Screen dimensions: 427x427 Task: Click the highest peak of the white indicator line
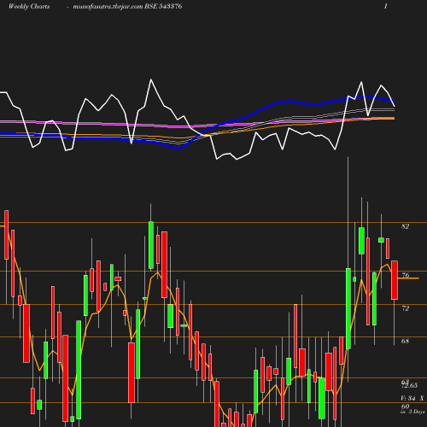(151, 79)
